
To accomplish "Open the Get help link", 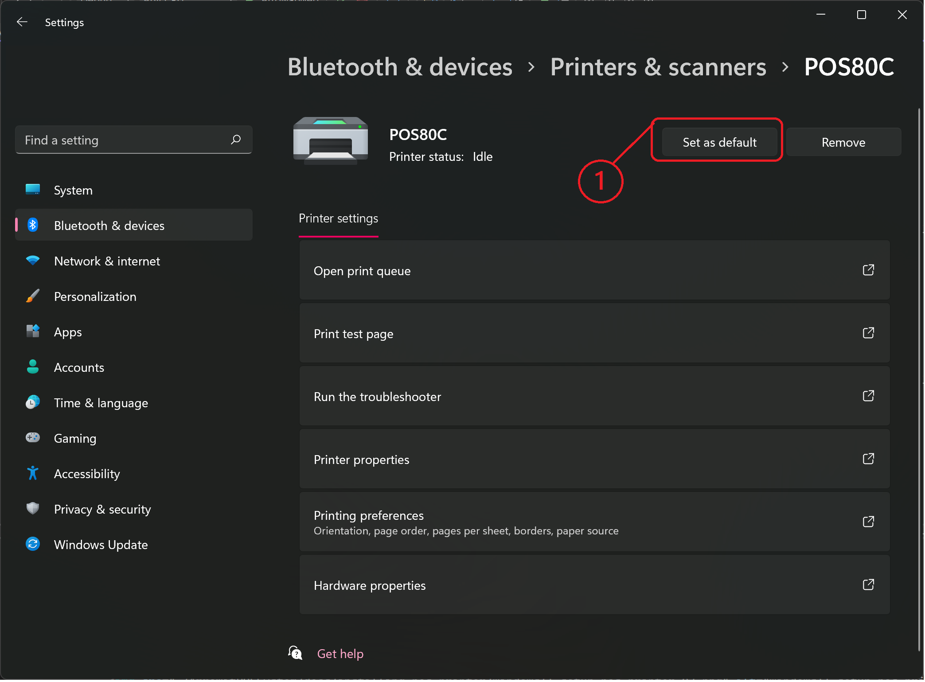I will pos(341,654).
